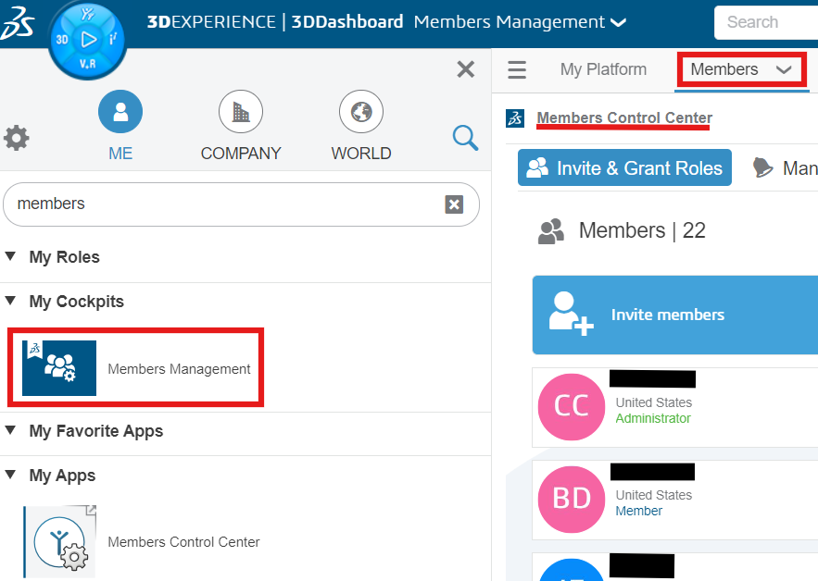Screen dimensions: 818x581
Task: Click the compass top people quadrant
Action: (88, 14)
